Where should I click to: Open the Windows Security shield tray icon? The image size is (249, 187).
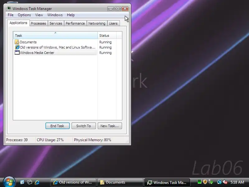click(x=205, y=182)
